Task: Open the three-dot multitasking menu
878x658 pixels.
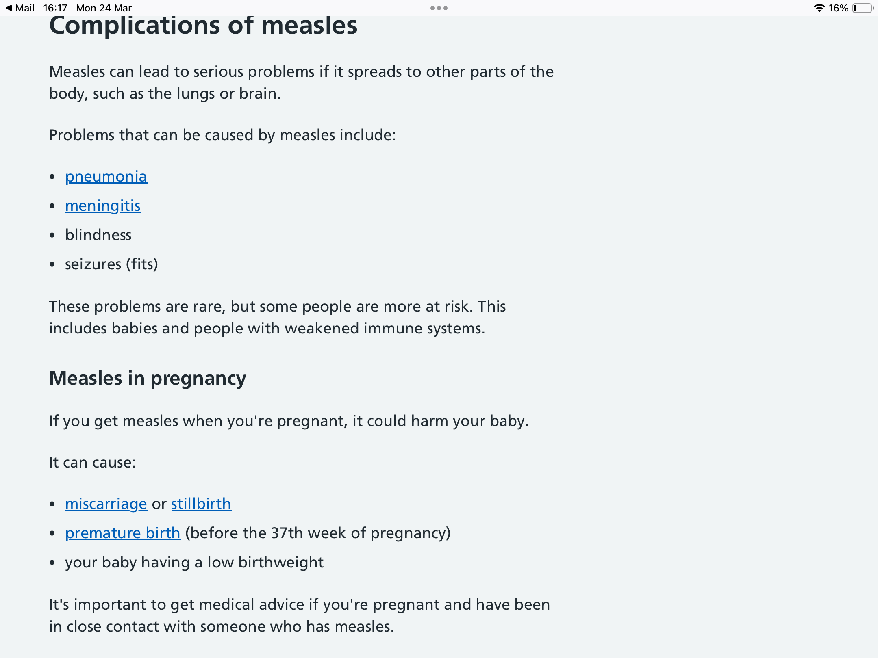Action: point(439,8)
